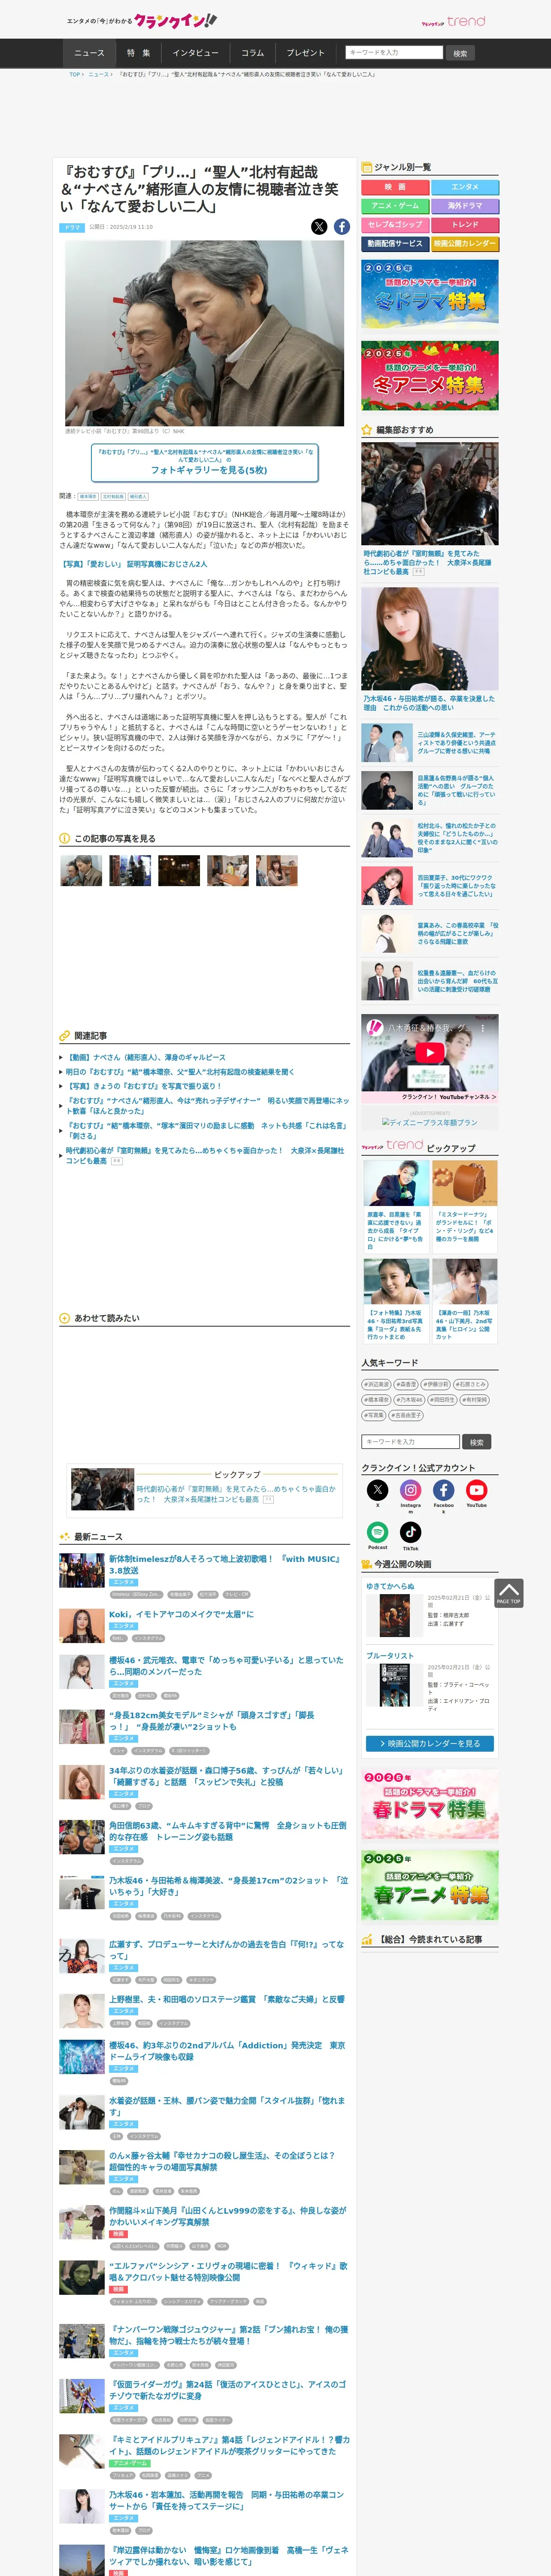
Task: Select アニメ・ゲーム genre button
Action: 395,206
